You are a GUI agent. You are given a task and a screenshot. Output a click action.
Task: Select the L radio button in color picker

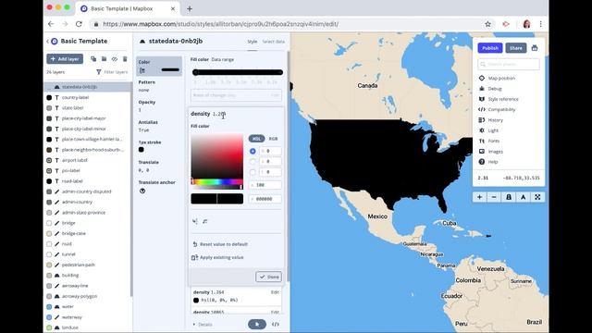pyautogui.click(x=253, y=172)
